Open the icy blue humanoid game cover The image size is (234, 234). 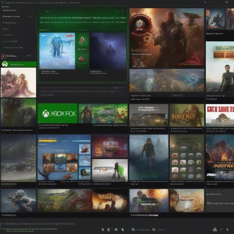point(57,51)
